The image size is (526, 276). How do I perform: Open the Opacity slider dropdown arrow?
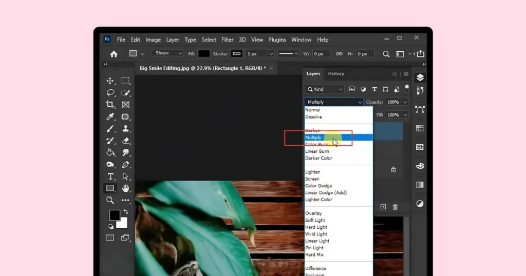click(405, 102)
